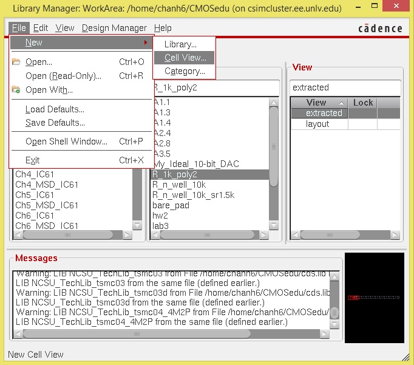Click the Open With menu icon
This screenshot has height=365, width=414.
click(16, 90)
